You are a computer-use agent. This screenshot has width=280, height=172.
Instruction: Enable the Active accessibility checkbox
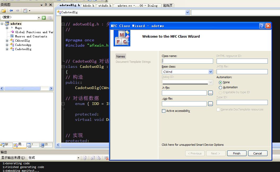pos(163,111)
